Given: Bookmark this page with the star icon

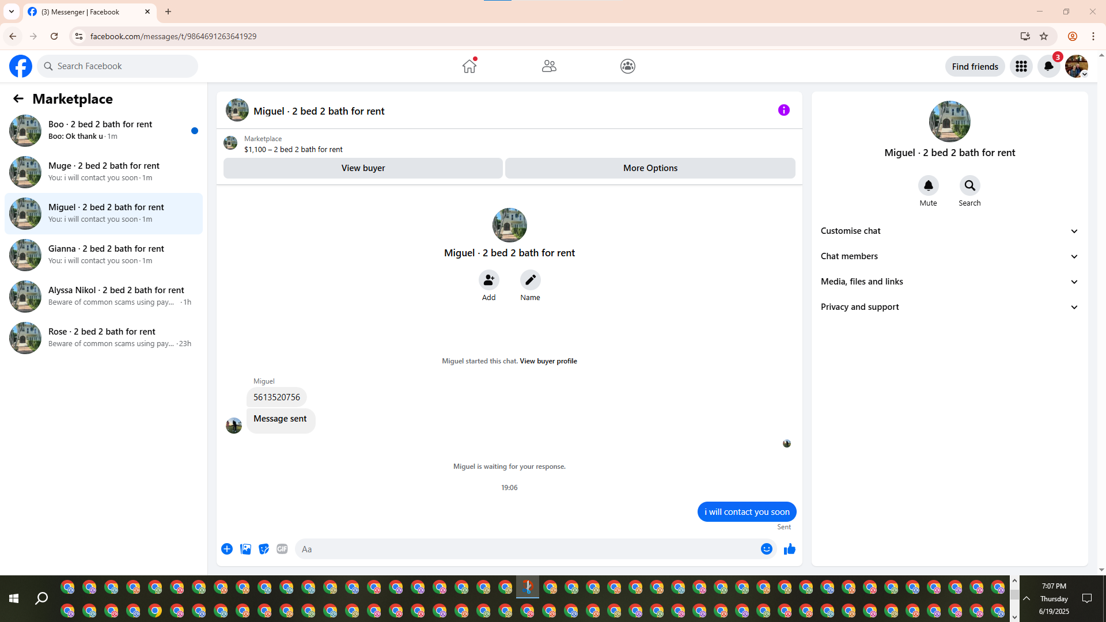Looking at the screenshot, I should coord(1044,36).
